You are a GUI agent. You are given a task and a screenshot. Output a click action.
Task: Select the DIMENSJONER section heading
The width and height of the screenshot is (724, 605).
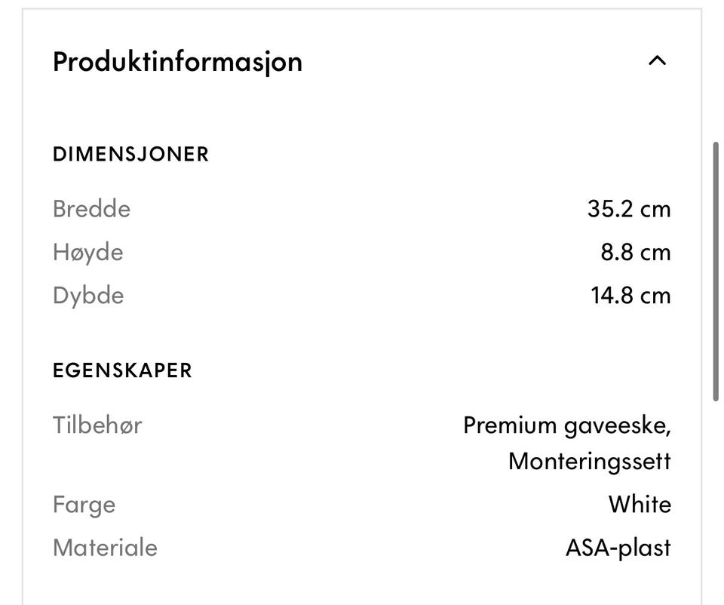click(130, 155)
